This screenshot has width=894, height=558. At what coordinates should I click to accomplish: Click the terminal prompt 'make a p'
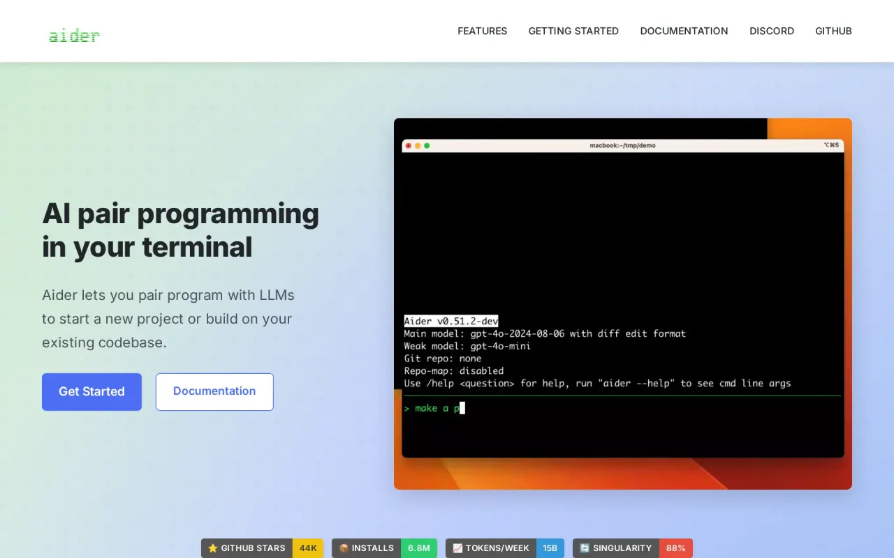[434, 408]
